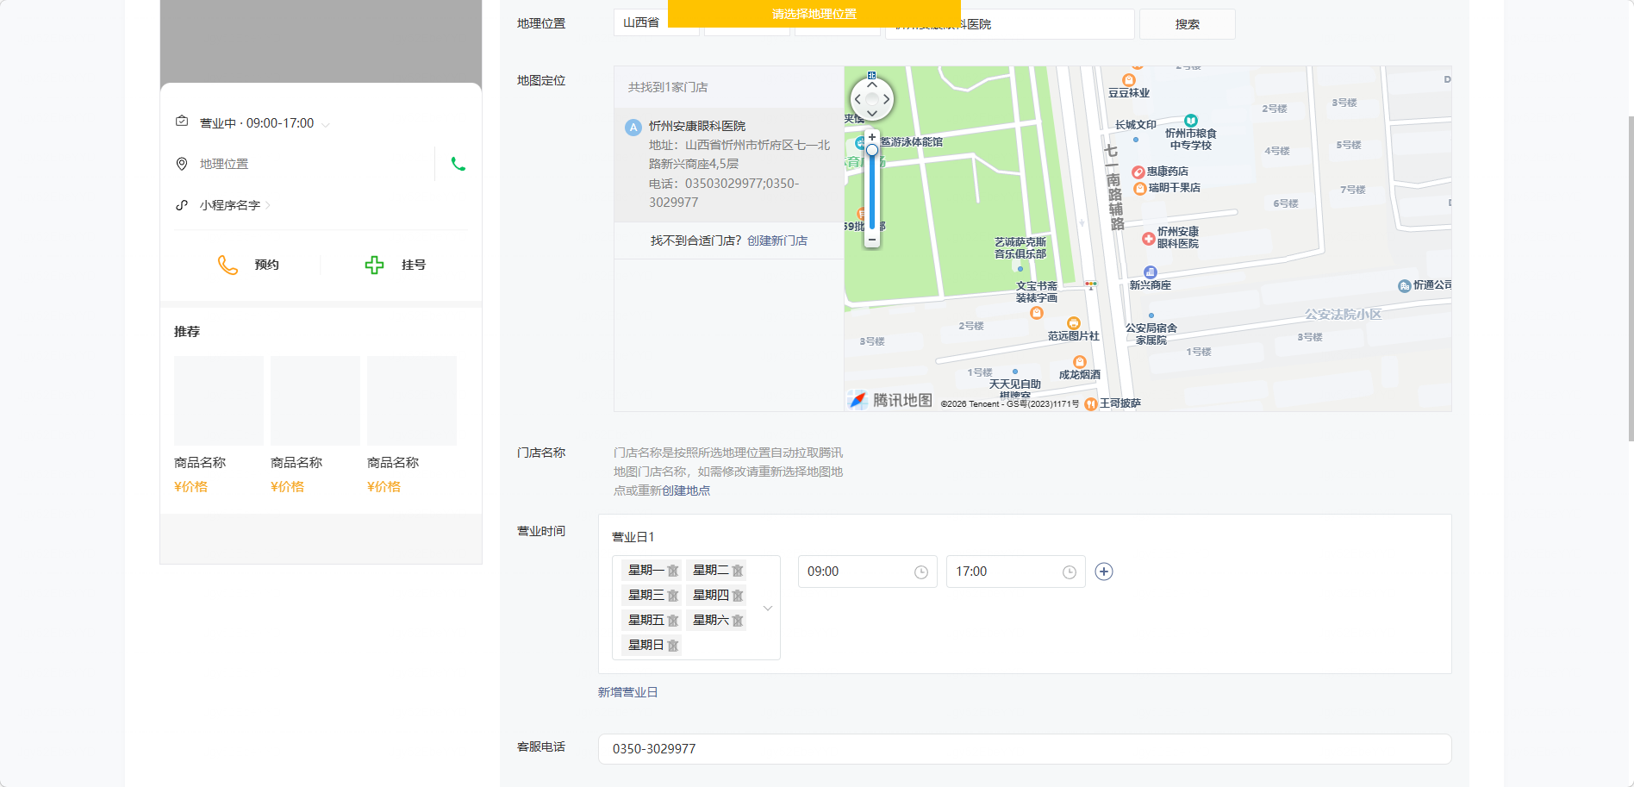Click the 豆豆袜业 marker on map
1634x787 pixels.
coord(1129,80)
